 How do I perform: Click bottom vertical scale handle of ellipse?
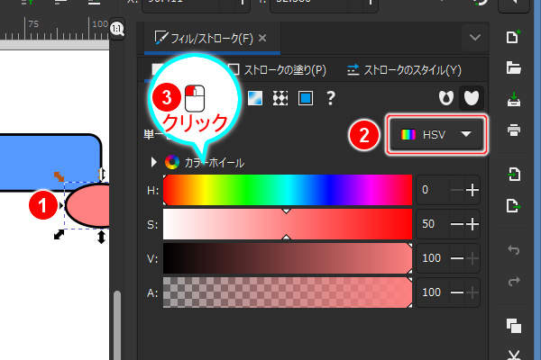pos(101,237)
